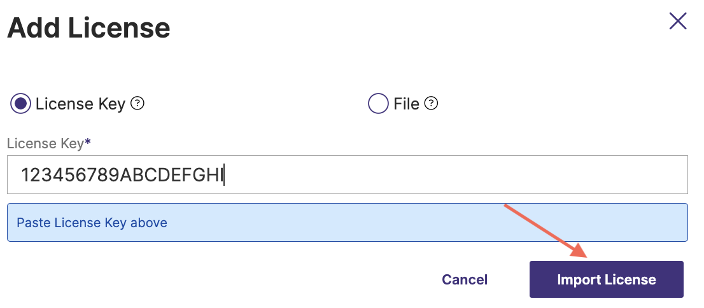This screenshot has height=308, width=704.
Task: Open help tooltip for License Key option
Action: click(137, 103)
